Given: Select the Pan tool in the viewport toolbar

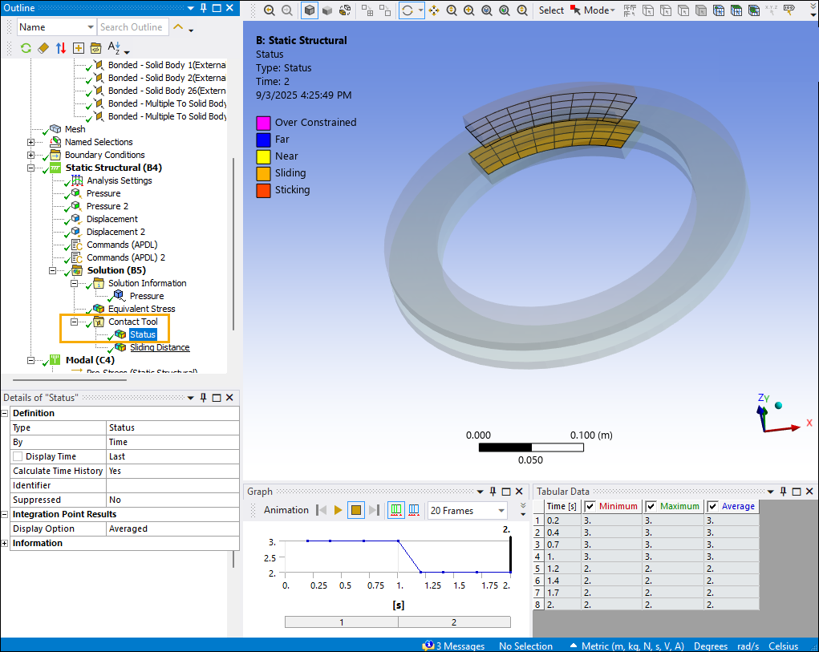Looking at the screenshot, I should point(434,10).
